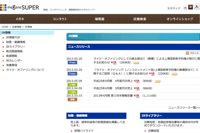Screen dimensions: 200x133
Task: Open 平成25年4月期 3月度月次売上 link
Action: click(x=113, y=88)
